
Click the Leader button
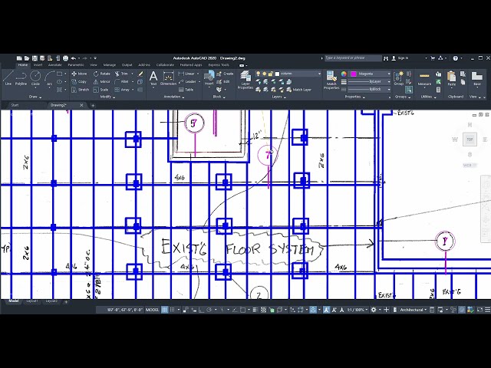coord(187,82)
